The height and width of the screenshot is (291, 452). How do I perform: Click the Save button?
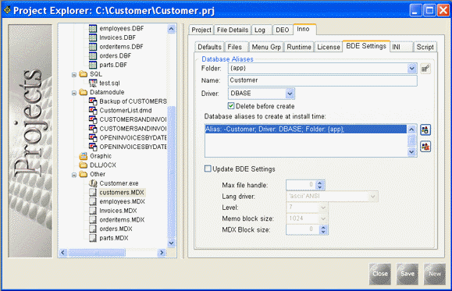point(408,274)
